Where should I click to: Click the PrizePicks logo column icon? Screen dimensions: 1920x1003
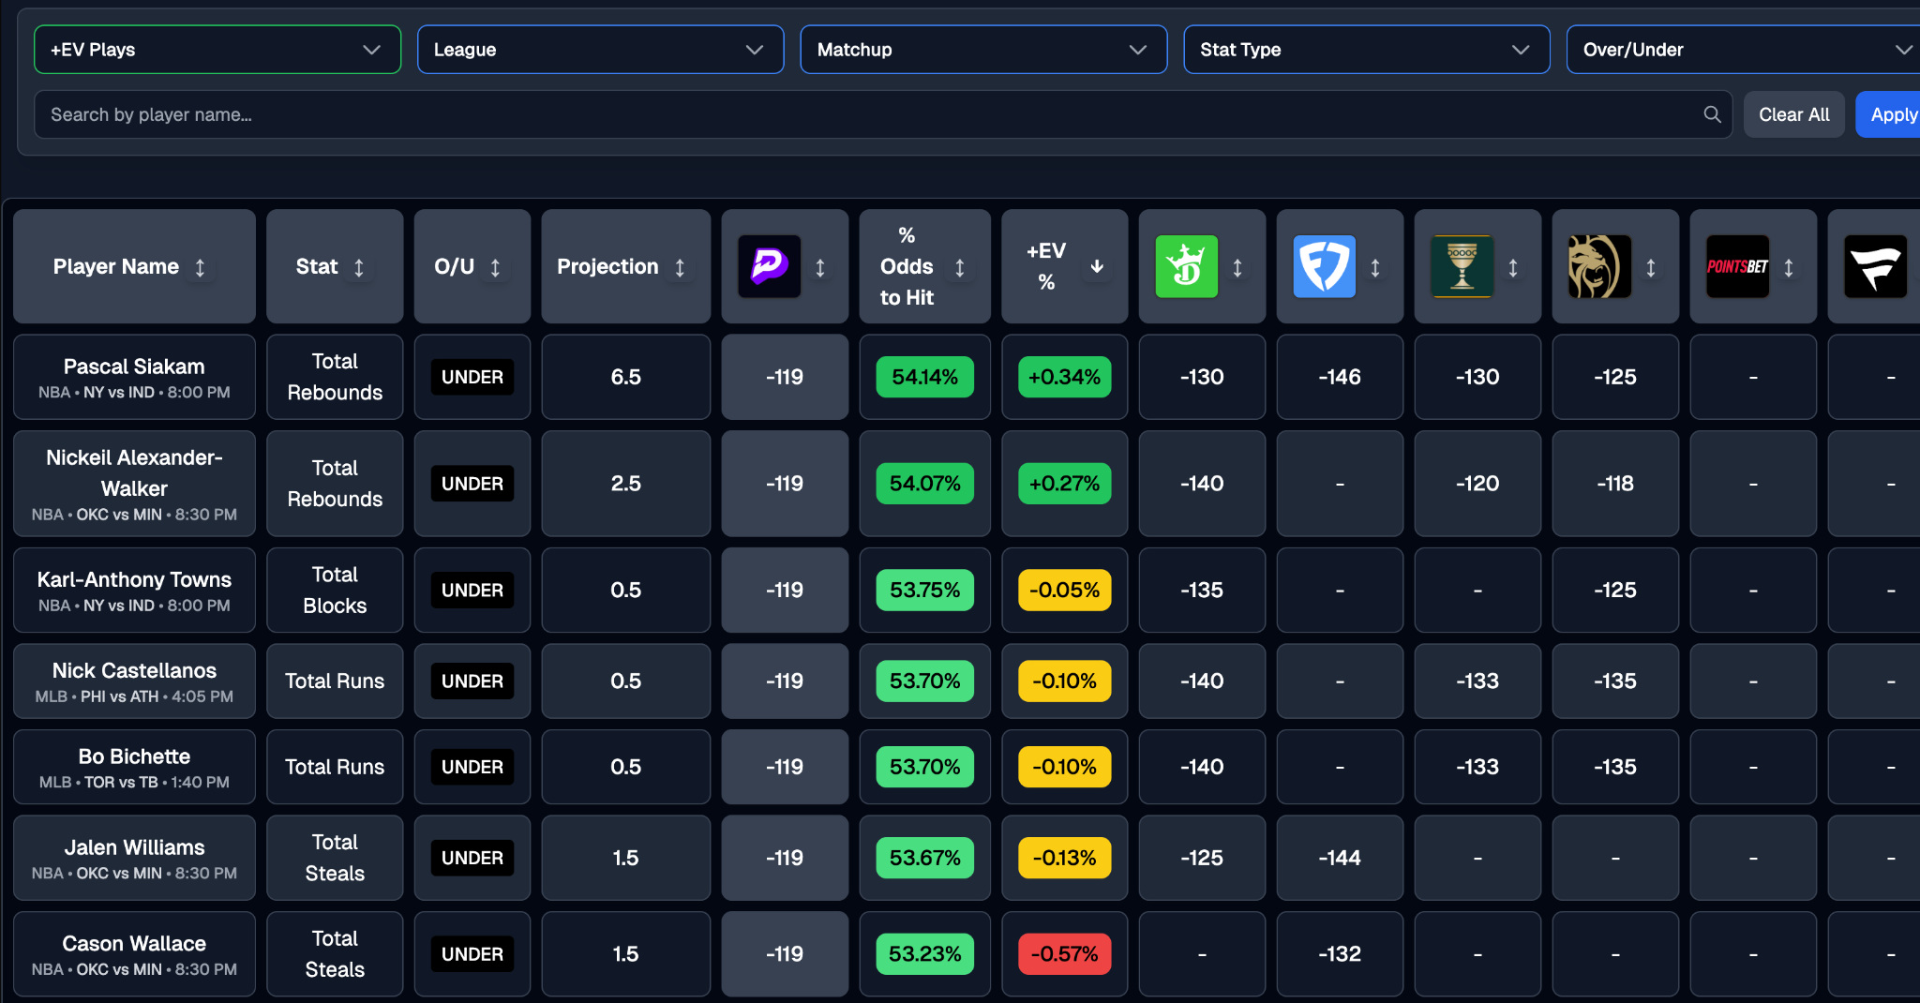click(x=770, y=267)
